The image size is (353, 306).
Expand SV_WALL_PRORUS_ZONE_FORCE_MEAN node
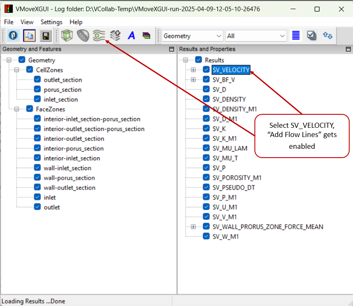(193, 227)
